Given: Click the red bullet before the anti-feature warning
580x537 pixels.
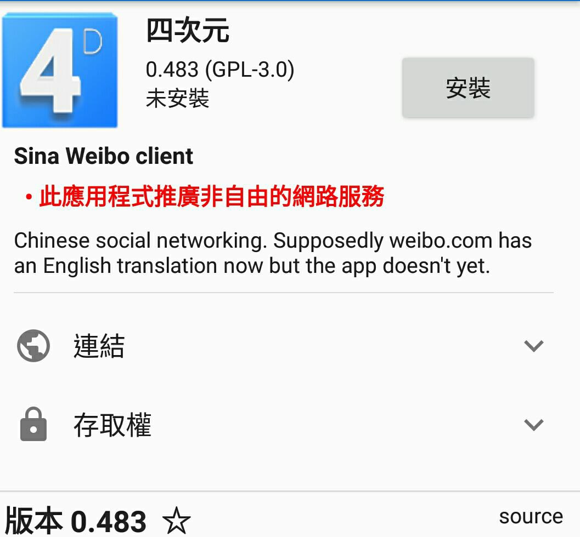Looking at the screenshot, I should (29, 197).
